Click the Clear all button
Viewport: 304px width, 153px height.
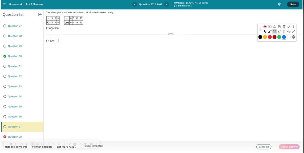[264, 147]
